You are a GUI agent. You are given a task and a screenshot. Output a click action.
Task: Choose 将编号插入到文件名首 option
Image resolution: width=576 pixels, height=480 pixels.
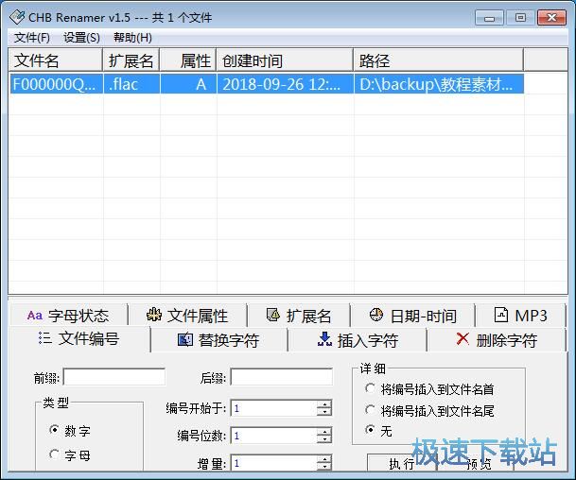pyautogui.click(x=370, y=388)
